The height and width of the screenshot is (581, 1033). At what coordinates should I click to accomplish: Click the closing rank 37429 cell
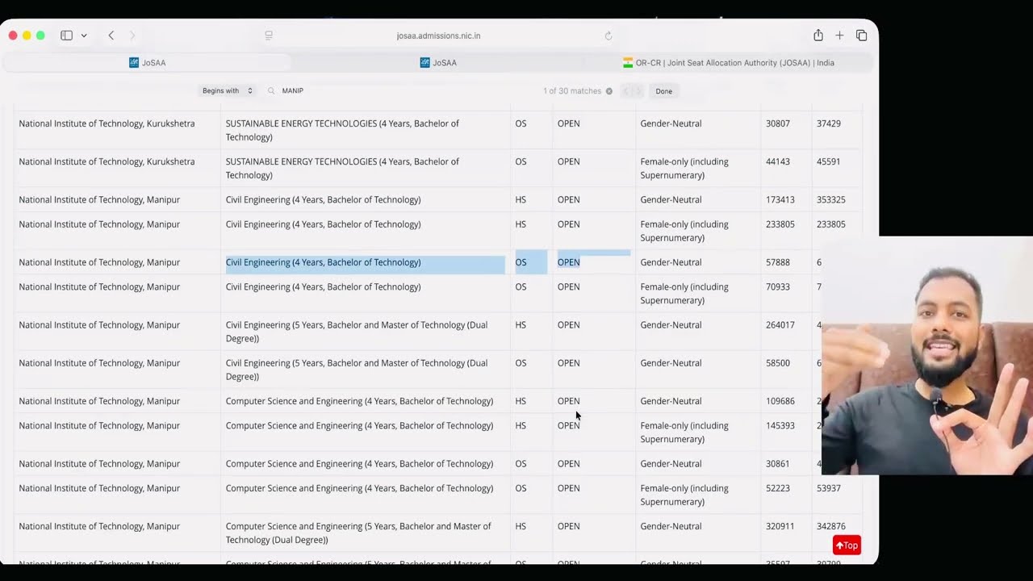(829, 123)
